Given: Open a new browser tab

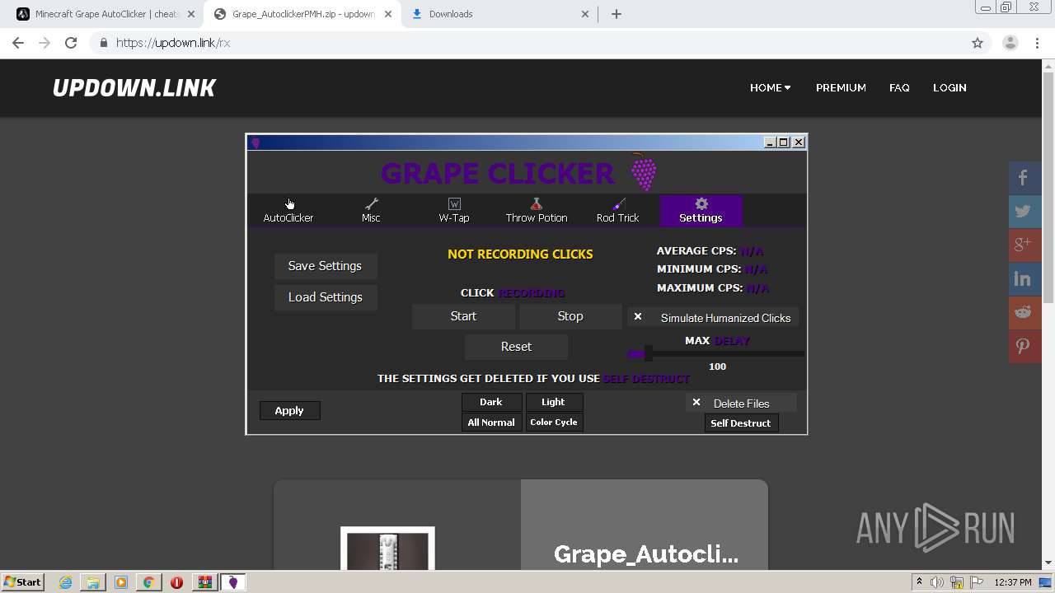Looking at the screenshot, I should 617,14.
